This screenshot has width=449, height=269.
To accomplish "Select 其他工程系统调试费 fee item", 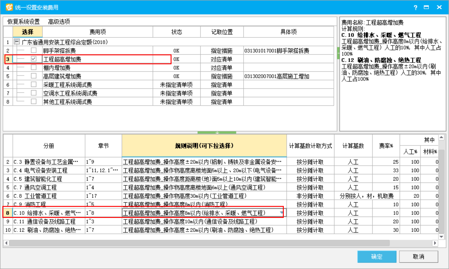I will click(x=67, y=102).
